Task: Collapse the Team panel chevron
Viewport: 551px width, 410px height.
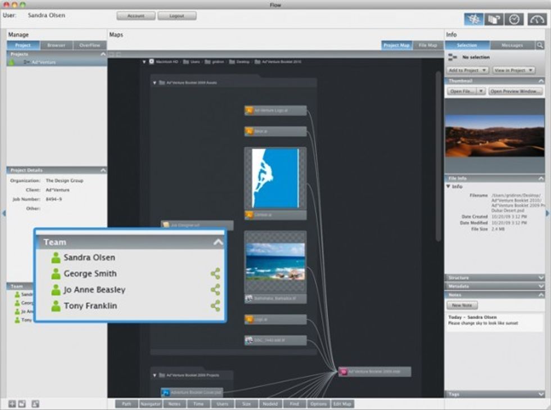Action: click(x=218, y=242)
